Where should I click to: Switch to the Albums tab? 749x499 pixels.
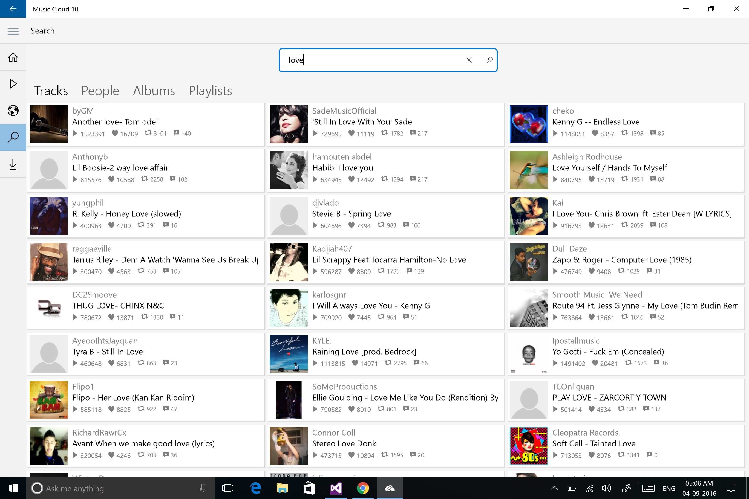[x=154, y=91]
